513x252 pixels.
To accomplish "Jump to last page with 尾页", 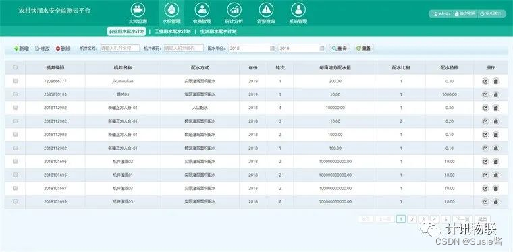I will (482, 219).
